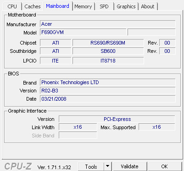
Task: Click the Link Width label
Action: [x=43, y=127]
